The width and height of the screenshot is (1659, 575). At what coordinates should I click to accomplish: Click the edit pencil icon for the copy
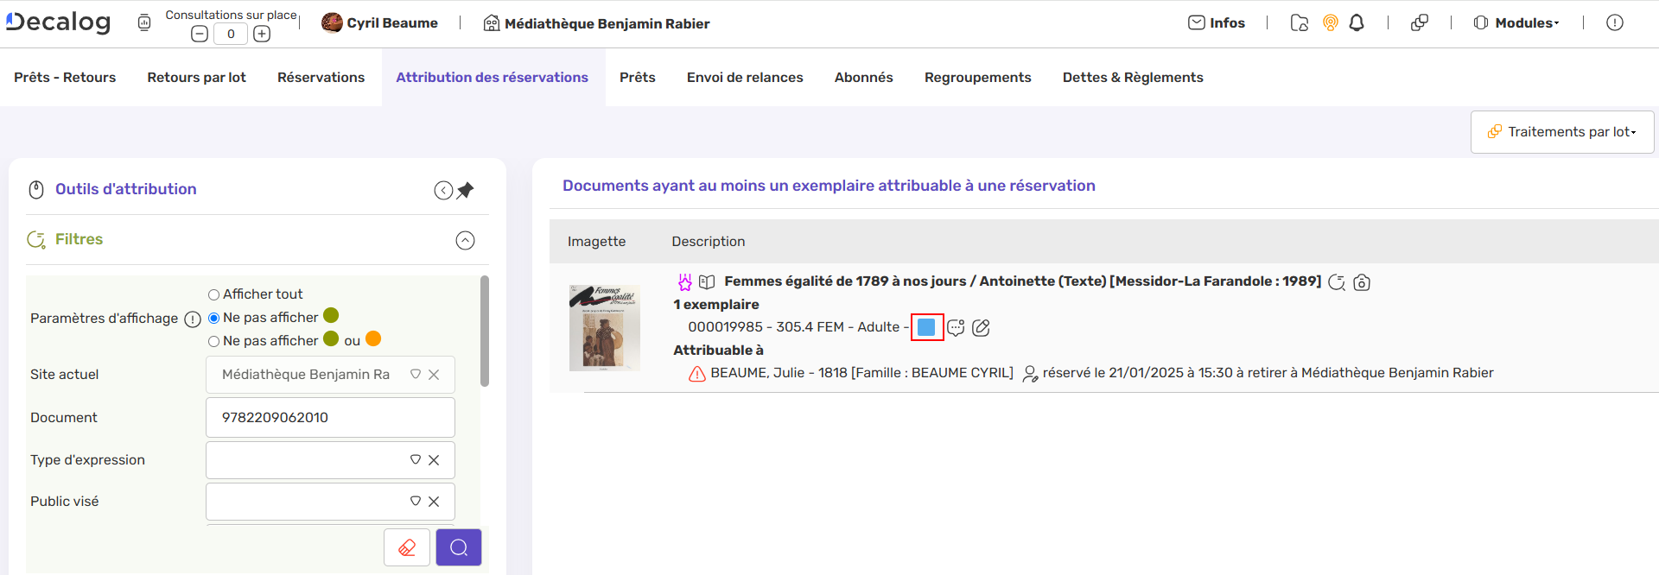click(x=981, y=327)
